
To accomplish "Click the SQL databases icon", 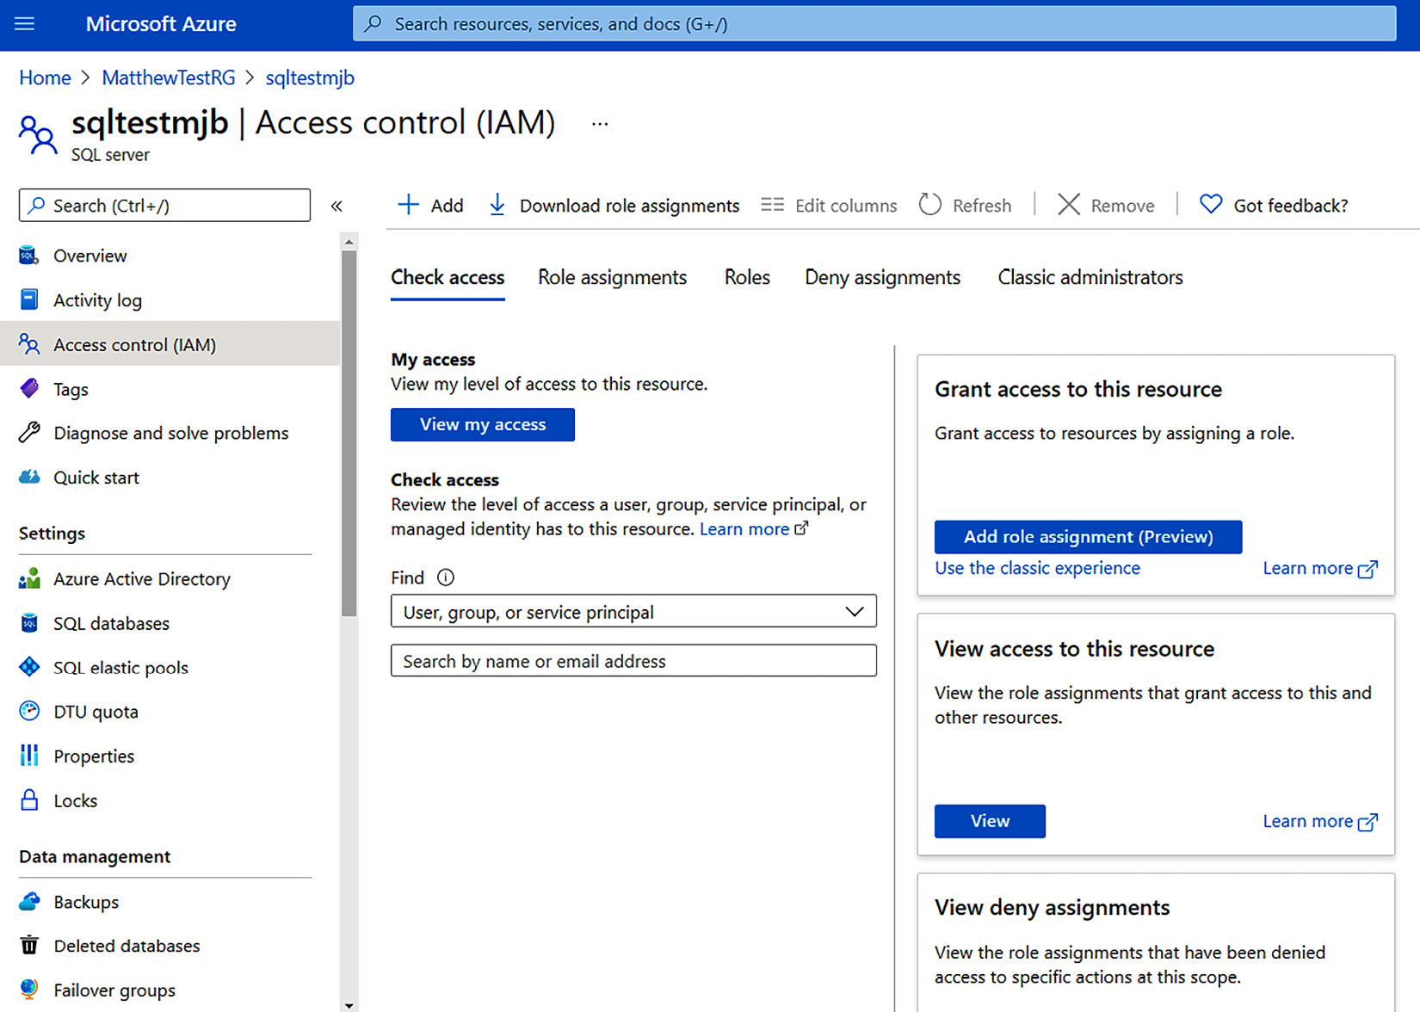I will (28, 623).
